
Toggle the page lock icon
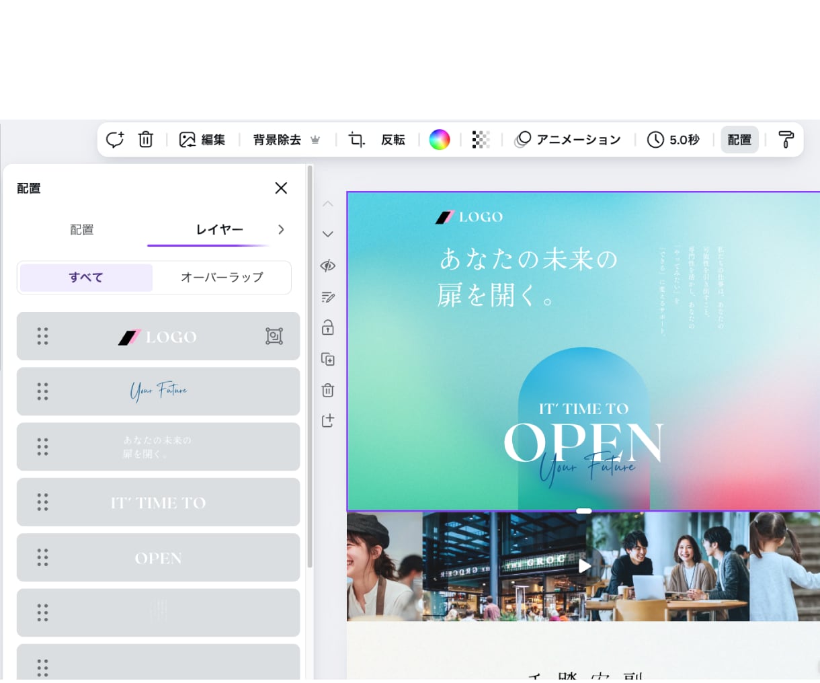pos(328,327)
